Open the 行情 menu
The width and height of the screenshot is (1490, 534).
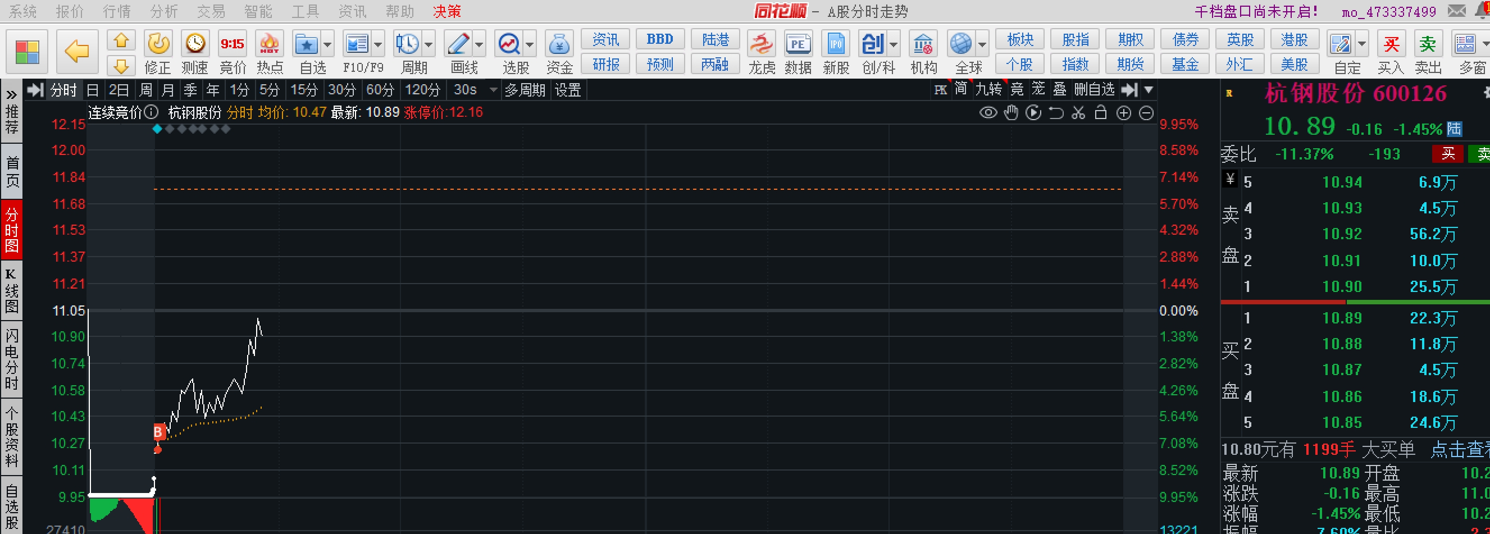tap(117, 11)
